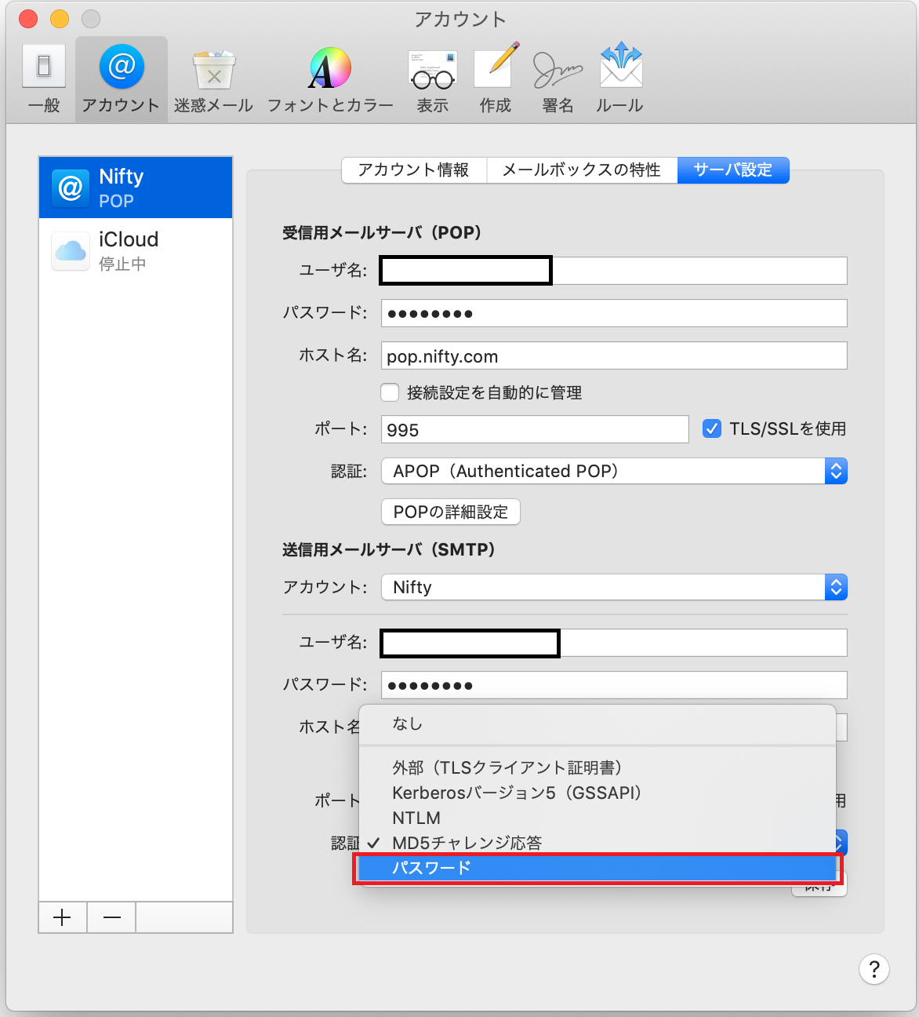This screenshot has width=919, height=1017.
Task: Select the Nifty POP account
Action: (136, 188)
